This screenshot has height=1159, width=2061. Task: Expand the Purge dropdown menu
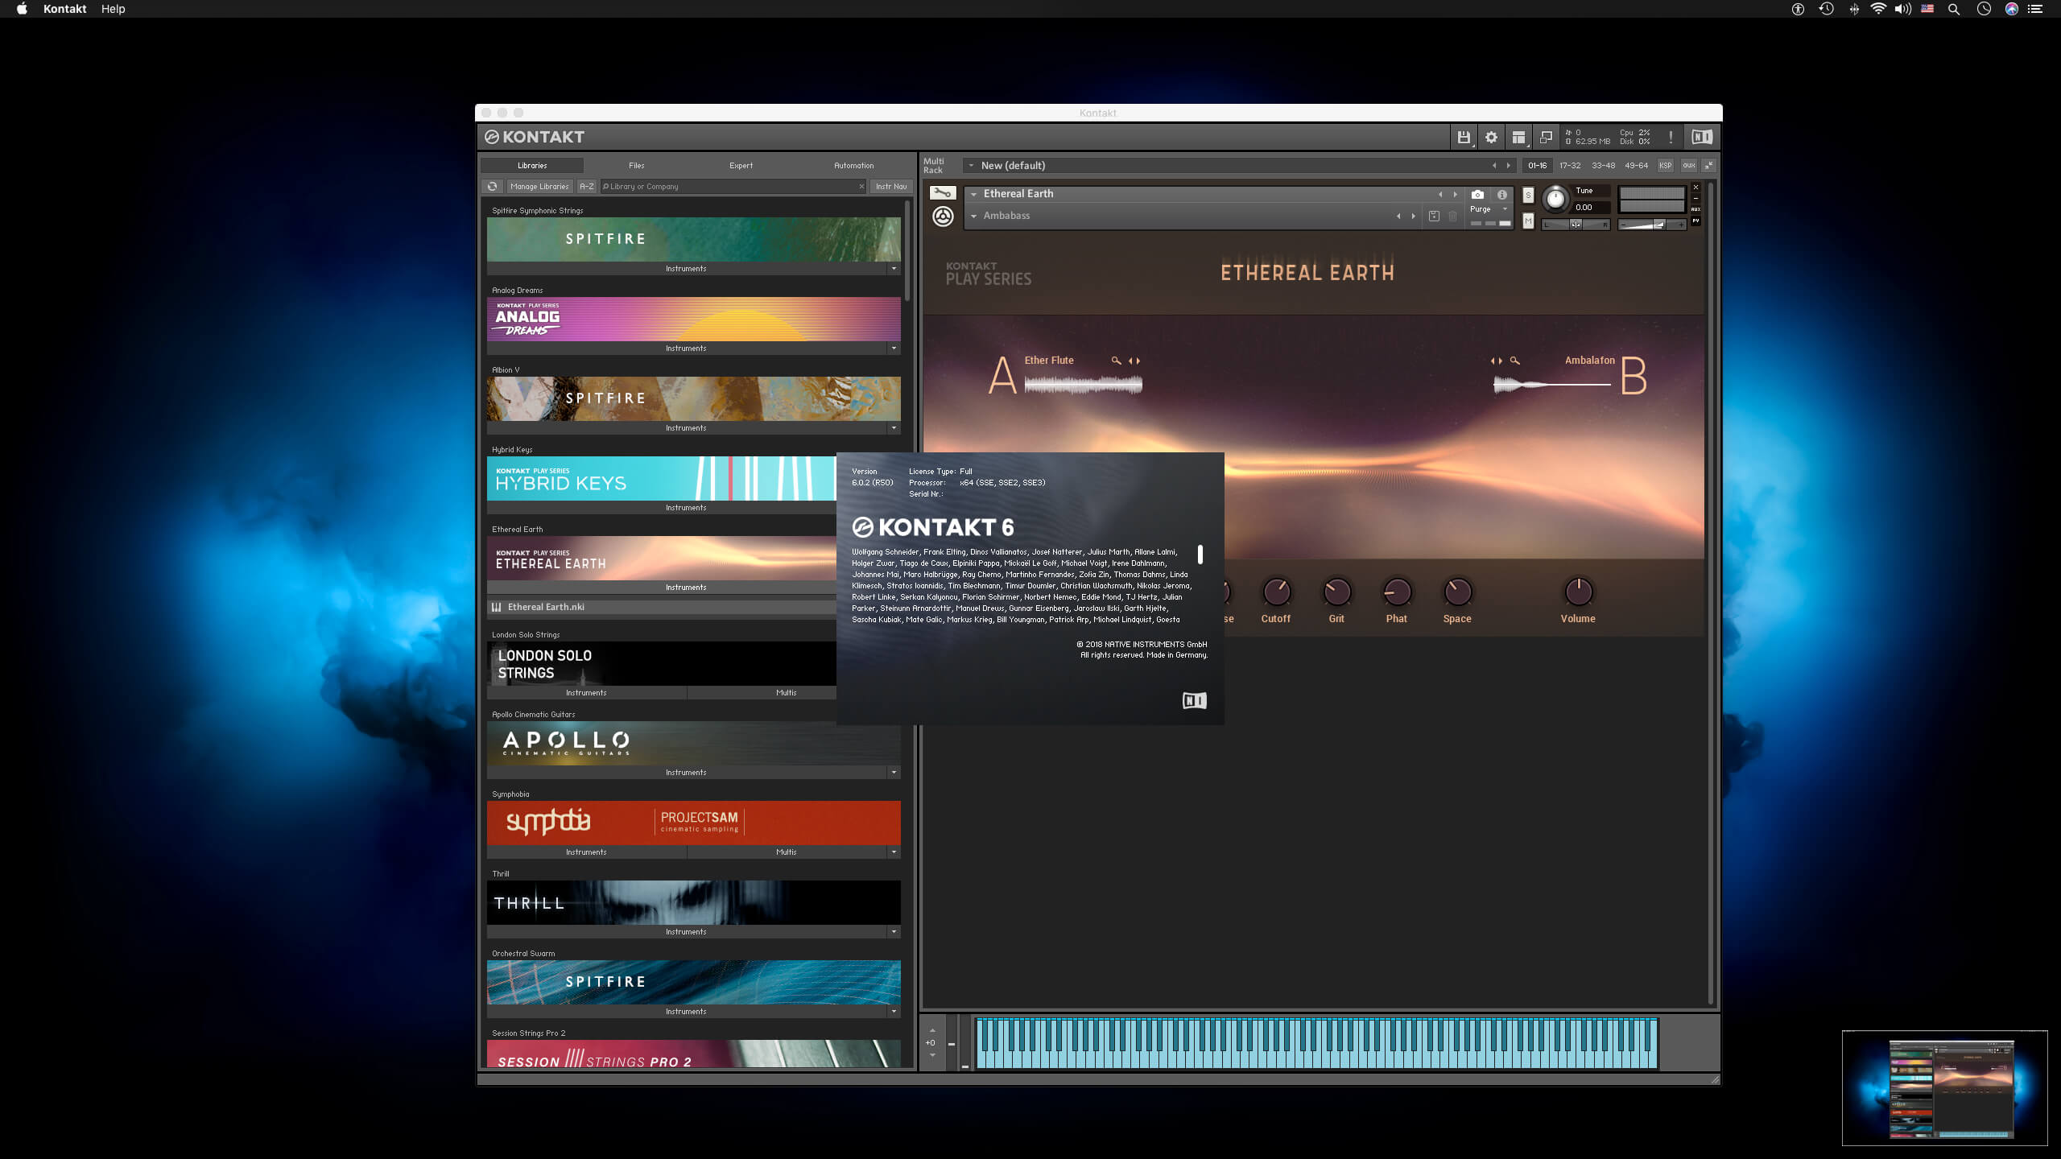click(1505, 209)
